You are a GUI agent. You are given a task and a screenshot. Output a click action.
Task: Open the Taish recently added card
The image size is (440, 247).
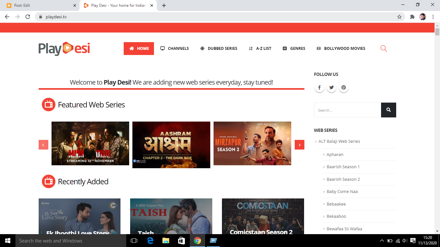click(171, 216)
